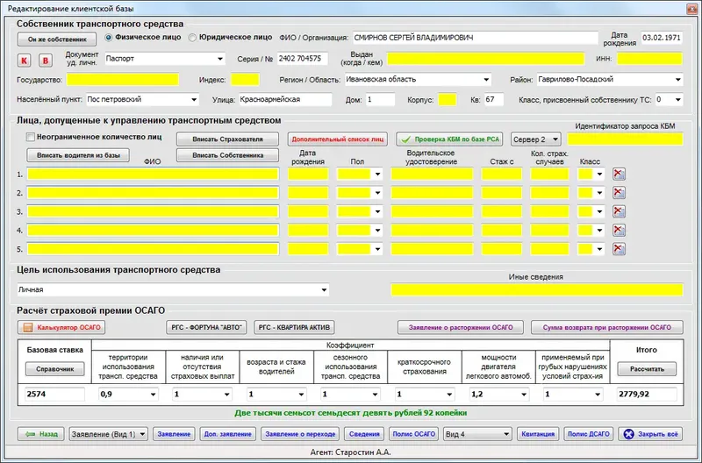Go back with the Назад arrow button

[40, 434]
